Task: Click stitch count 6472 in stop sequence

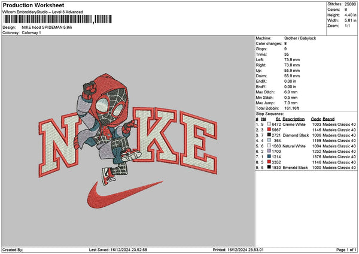Action: (276, 125)
